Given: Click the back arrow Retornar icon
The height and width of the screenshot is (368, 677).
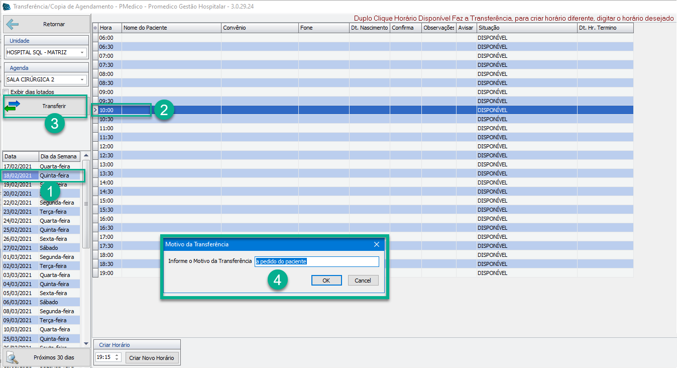Looking at the screenshot, I should [13, 24].
